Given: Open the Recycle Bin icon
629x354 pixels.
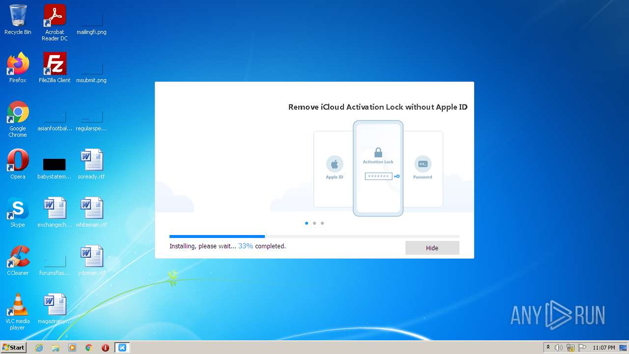Looking at the screenshot, I should tap(18, 20).
